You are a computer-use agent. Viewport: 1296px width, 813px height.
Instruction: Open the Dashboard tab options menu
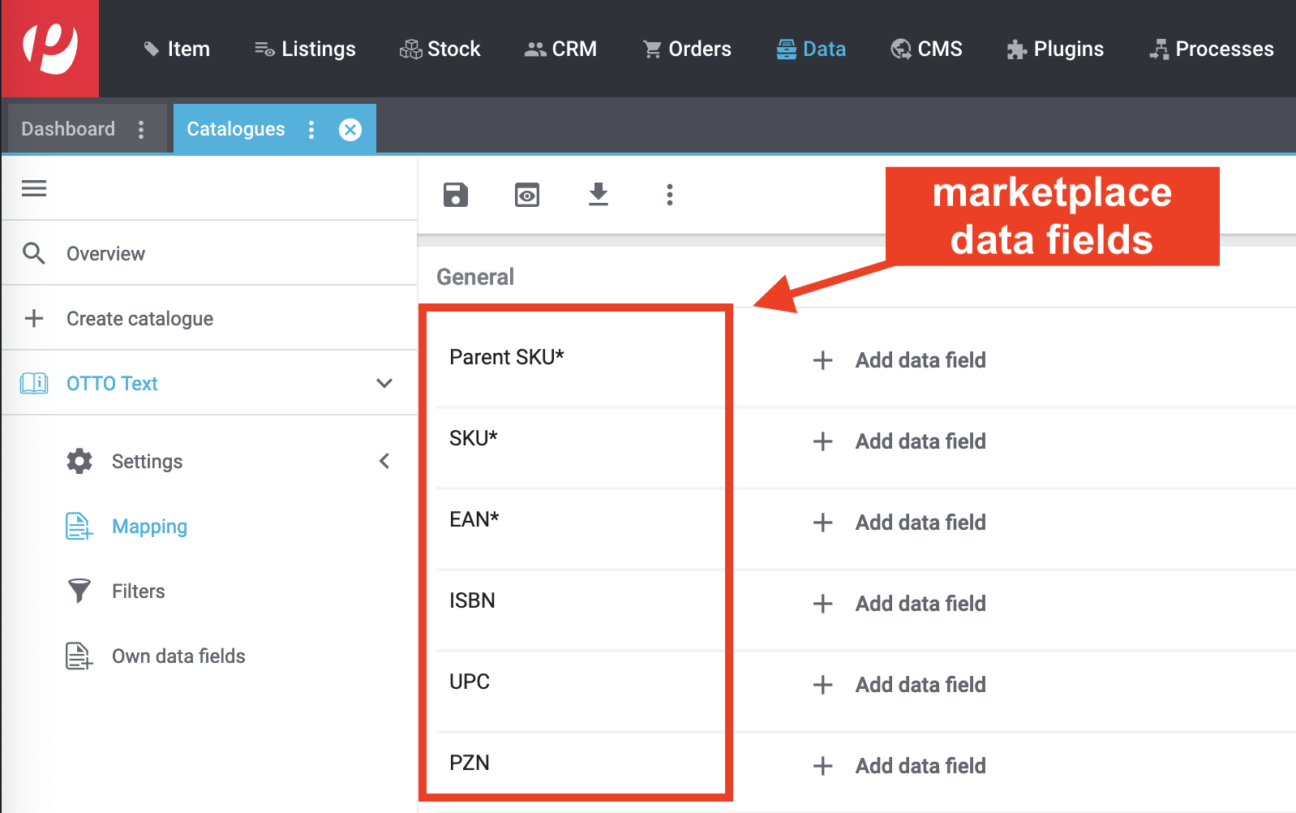141,130
